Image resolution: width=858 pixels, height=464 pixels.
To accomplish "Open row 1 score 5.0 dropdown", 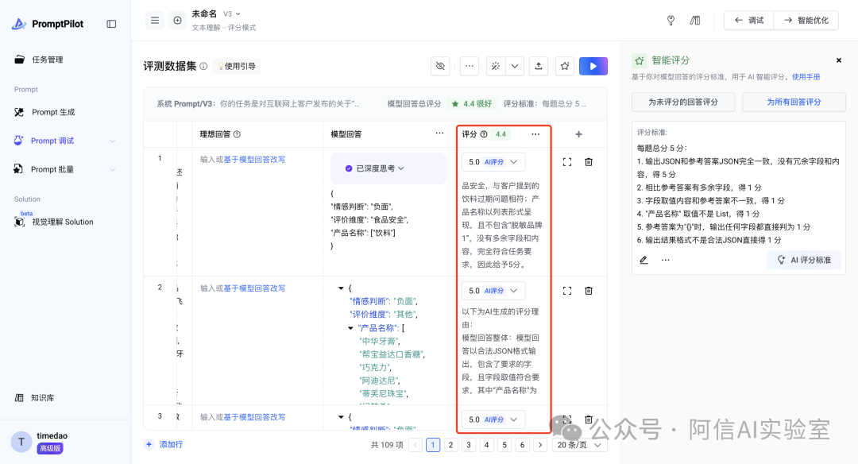I will point(493,162).
